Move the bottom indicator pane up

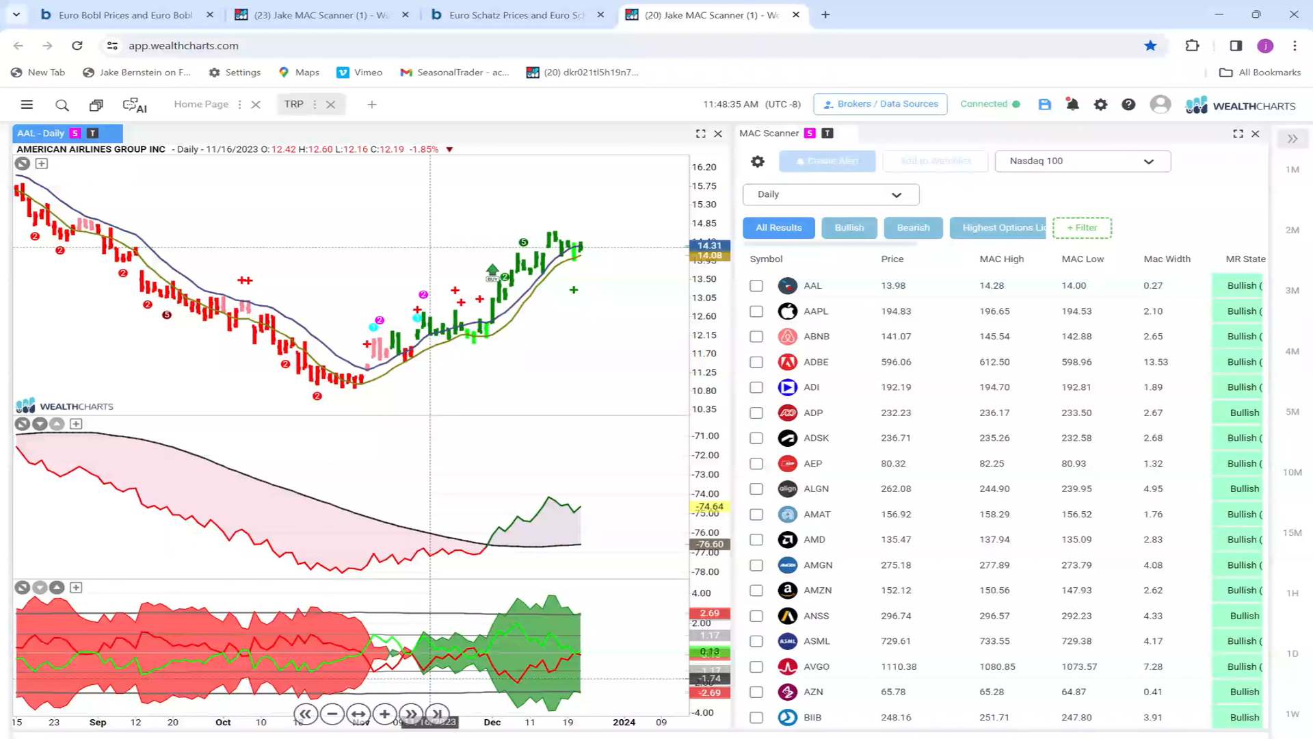pos(57,588)
